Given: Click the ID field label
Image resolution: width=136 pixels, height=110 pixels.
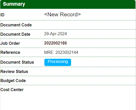Looking at the screenshot, I should click(x=2, y=15).
